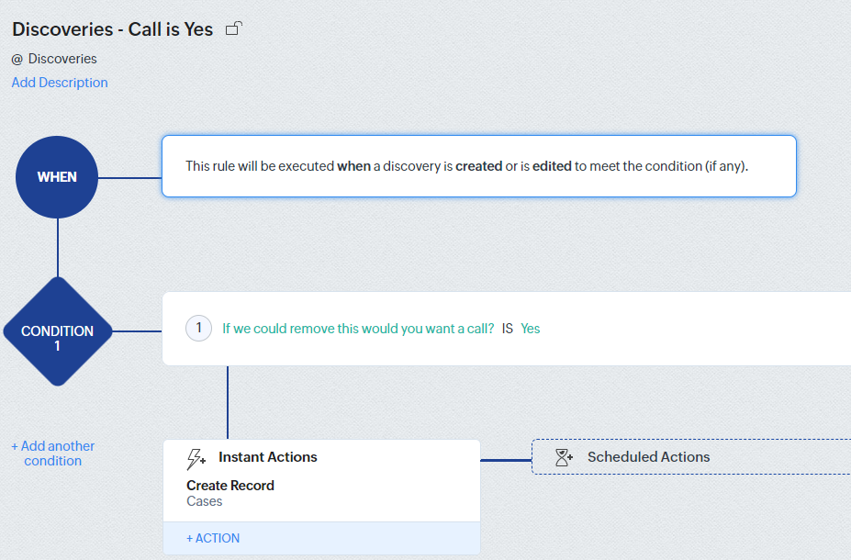Click the rule title Discoveries - Call is Yes
This screenshot has height=560, width=851.
pos(113,29)
